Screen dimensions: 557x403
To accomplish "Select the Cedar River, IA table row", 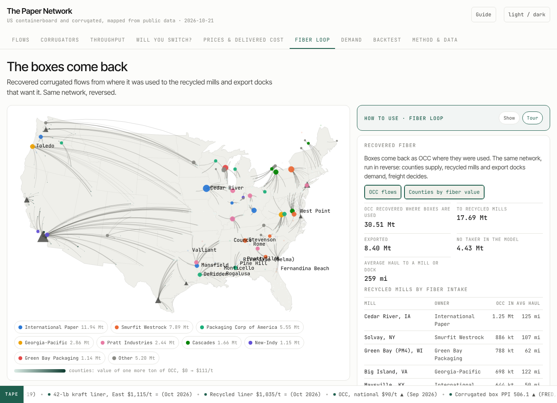I will 453,320.
